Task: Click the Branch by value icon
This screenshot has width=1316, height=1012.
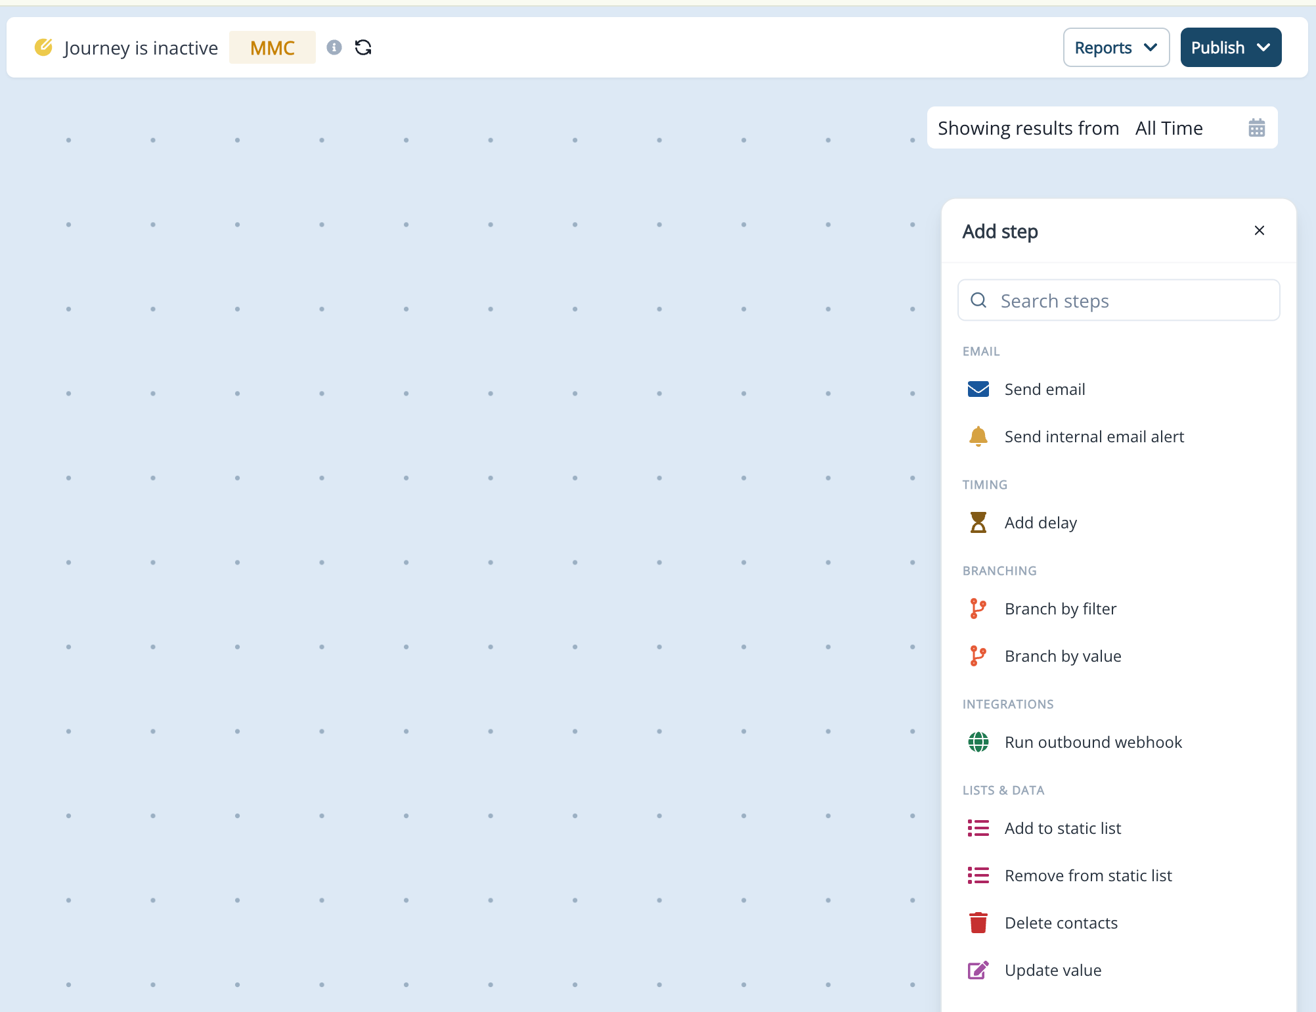Action: 978,656
